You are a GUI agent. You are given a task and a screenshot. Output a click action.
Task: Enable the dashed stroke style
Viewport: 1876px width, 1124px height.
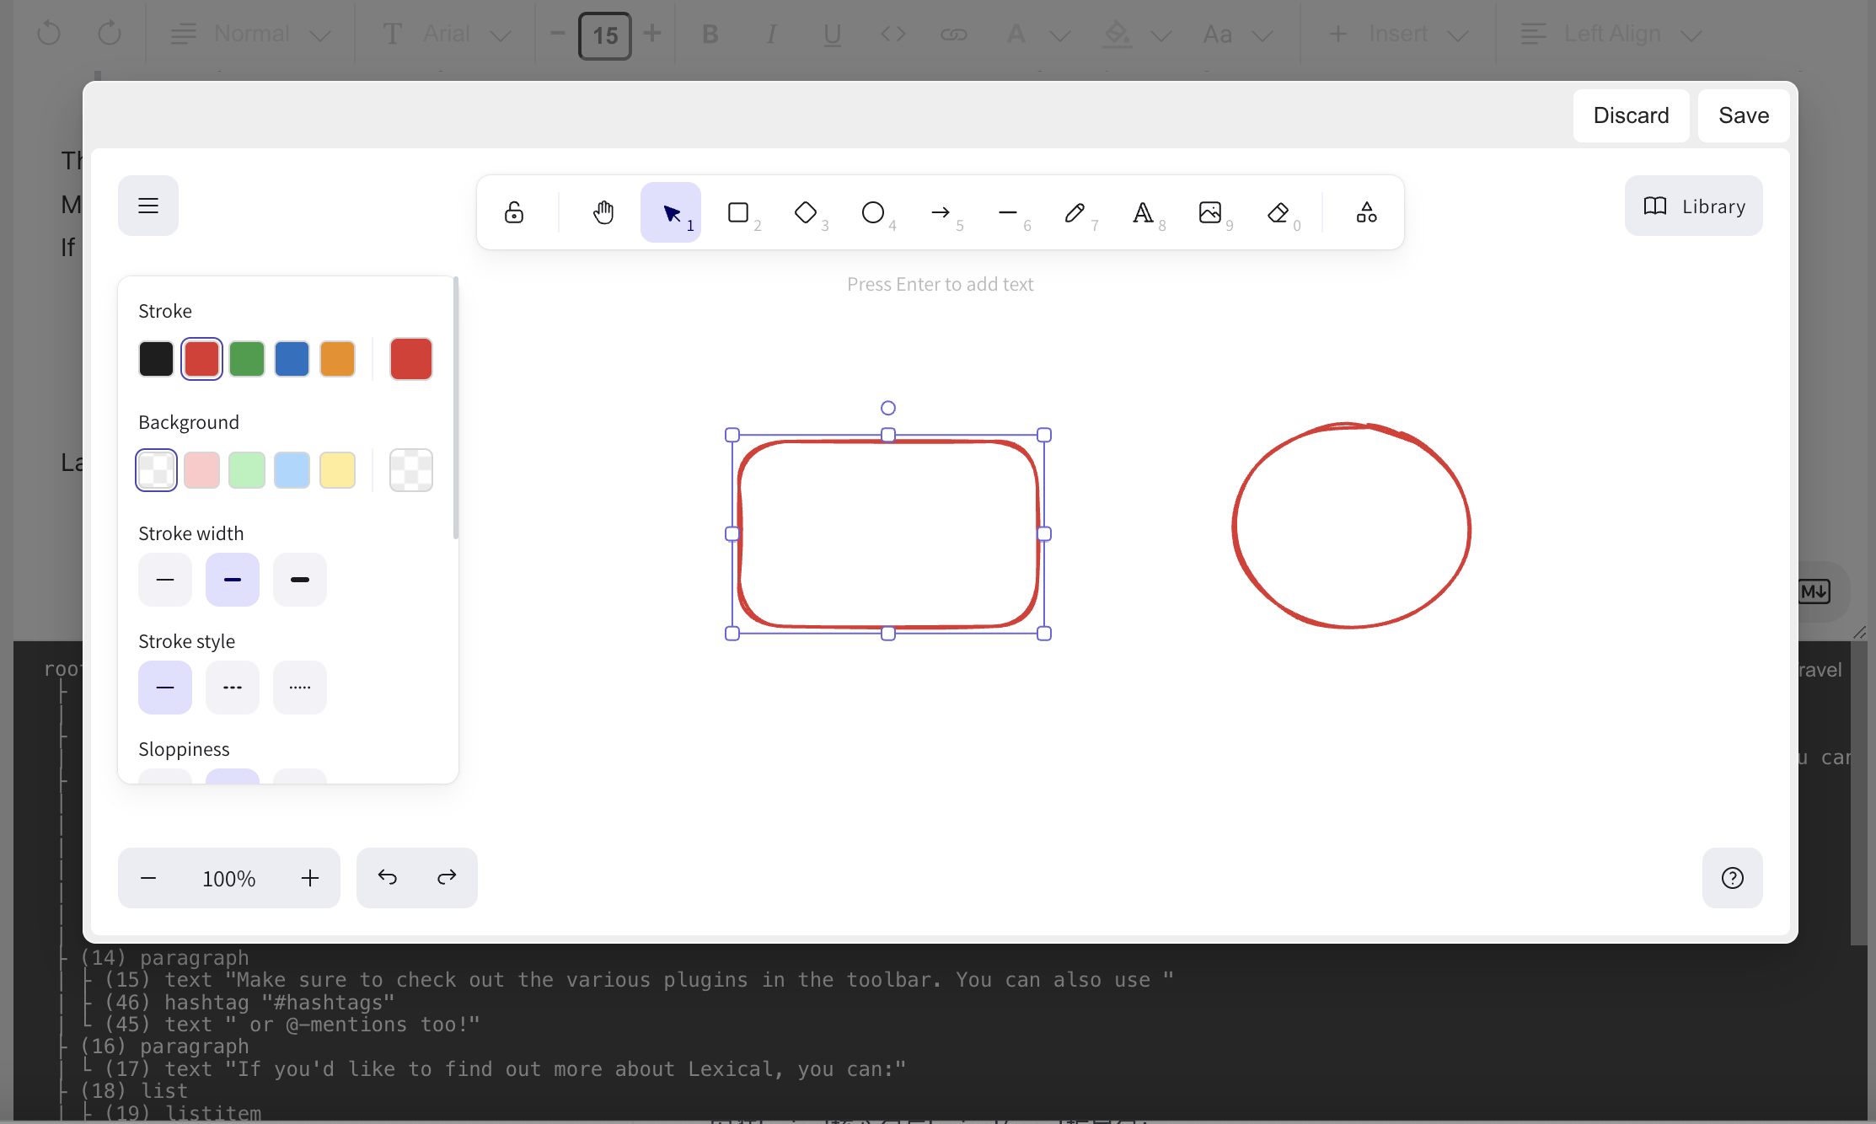point(232,687)
